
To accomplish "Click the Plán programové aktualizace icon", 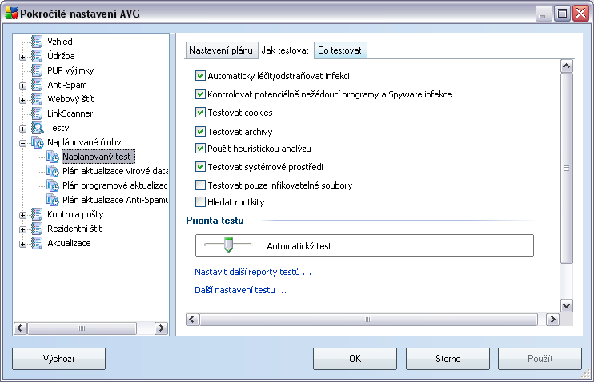I will 53,185.
